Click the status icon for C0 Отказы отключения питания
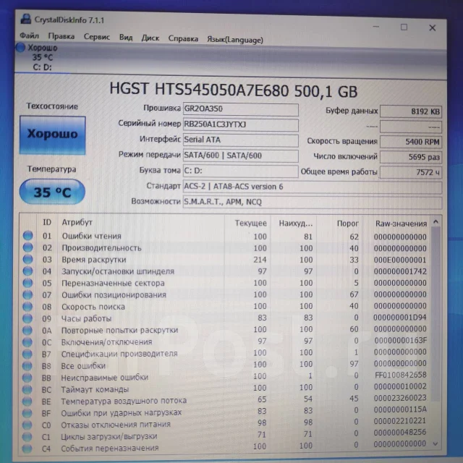This screenshot has height=463, width=463. tap(27, 425)
